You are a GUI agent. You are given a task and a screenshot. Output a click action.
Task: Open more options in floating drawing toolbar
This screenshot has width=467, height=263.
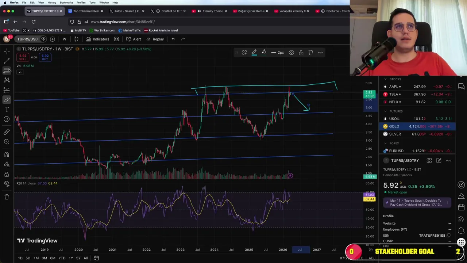click(x=320, y=53)
